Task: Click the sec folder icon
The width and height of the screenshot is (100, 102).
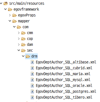Action: point(23,51)
